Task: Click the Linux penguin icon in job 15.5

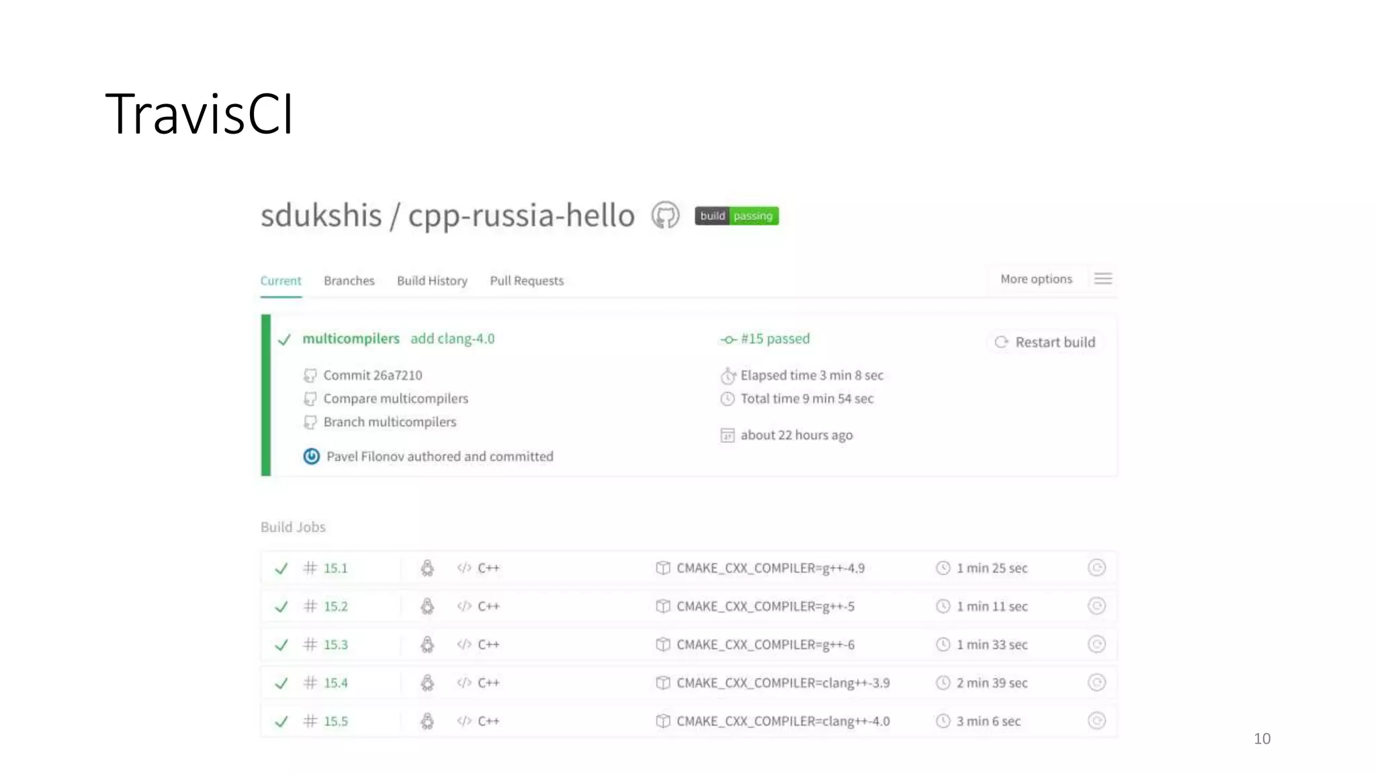Action: click(427, 722)
